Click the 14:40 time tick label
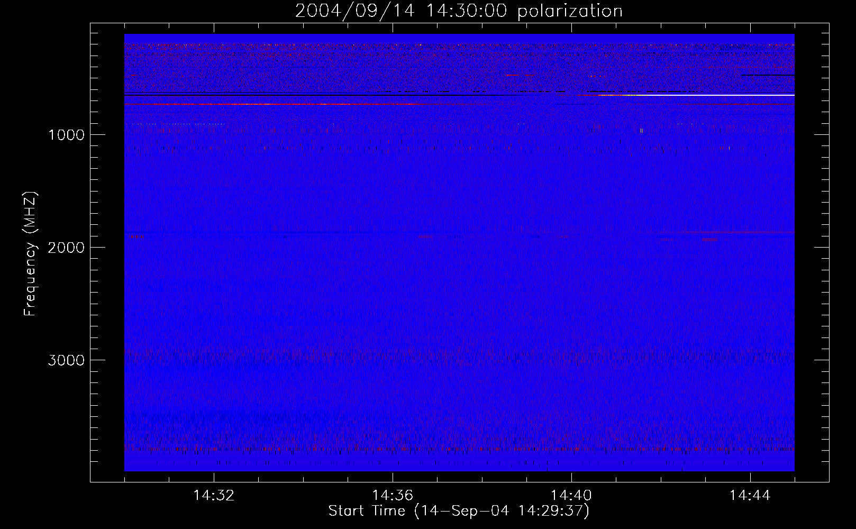Image resolution: width=856 pixels, height=529 pixels. click(x=571, y=496)
